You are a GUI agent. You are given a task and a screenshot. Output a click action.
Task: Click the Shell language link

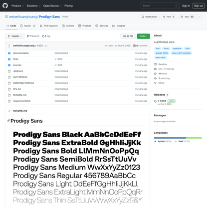coord(183,141)
